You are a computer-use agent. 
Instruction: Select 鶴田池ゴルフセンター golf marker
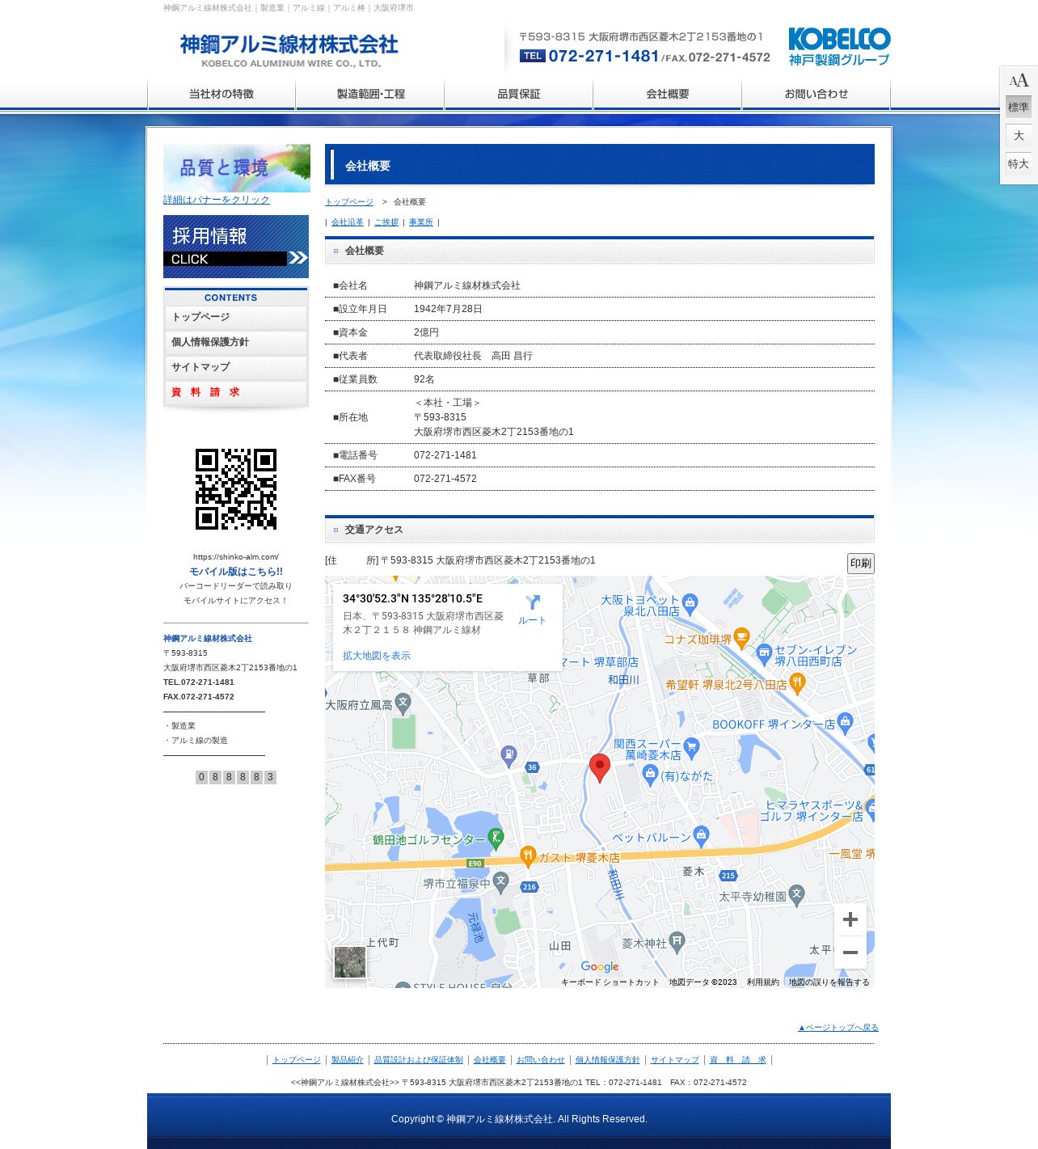[x=496, y=839]
